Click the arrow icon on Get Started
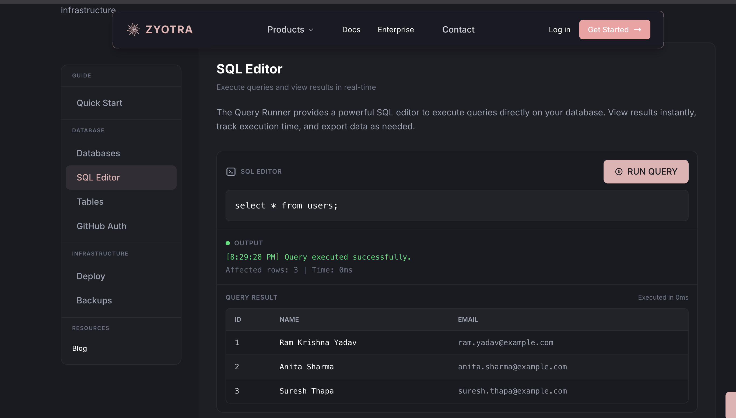Screen dimensions: 736x418 637,30
